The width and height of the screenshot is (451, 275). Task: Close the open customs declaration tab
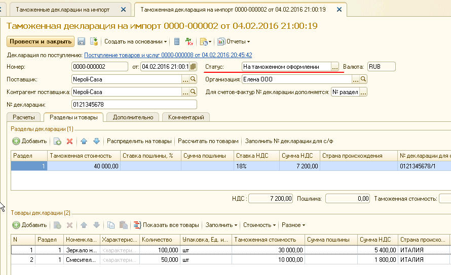point(339,10)
